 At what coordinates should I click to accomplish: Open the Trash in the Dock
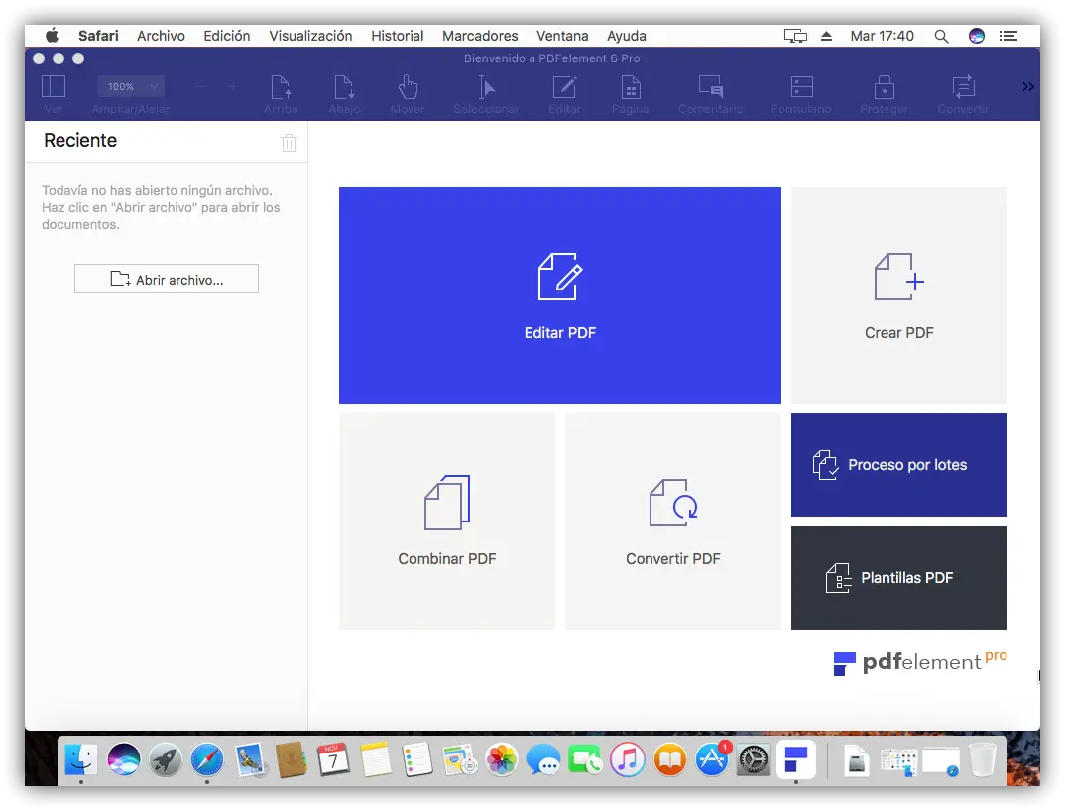click(982, 759)
